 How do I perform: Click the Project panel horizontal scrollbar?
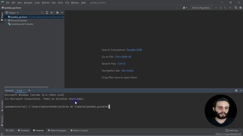[26, 87]
